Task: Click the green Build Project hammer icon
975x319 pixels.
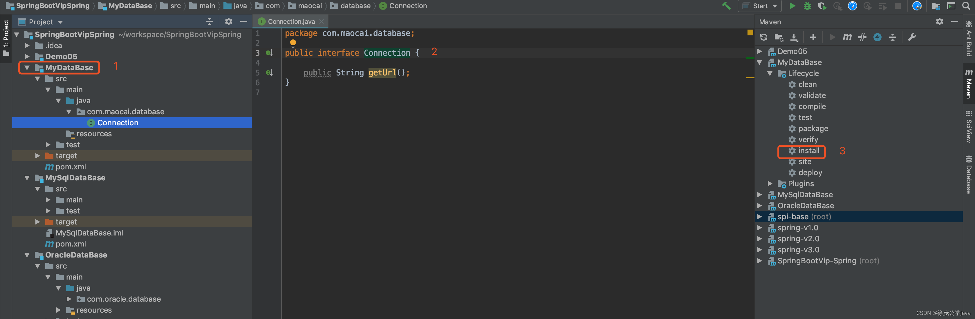Action: [726, 6]
